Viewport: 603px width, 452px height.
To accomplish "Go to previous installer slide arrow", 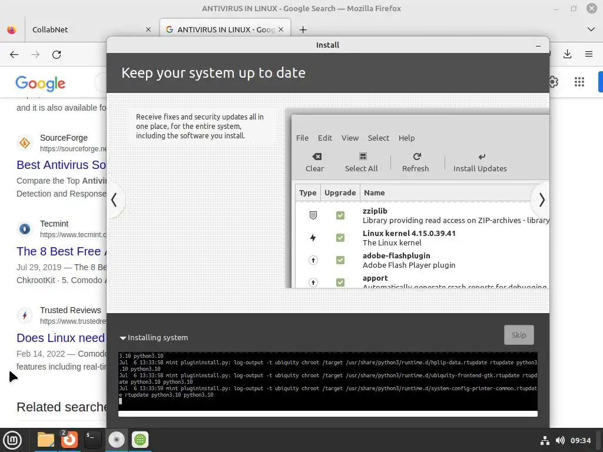I will coord(114,200).
